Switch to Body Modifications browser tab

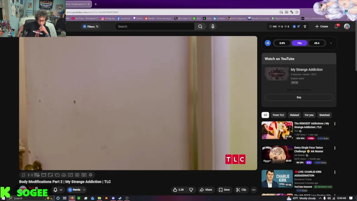[x=78, y=4]
